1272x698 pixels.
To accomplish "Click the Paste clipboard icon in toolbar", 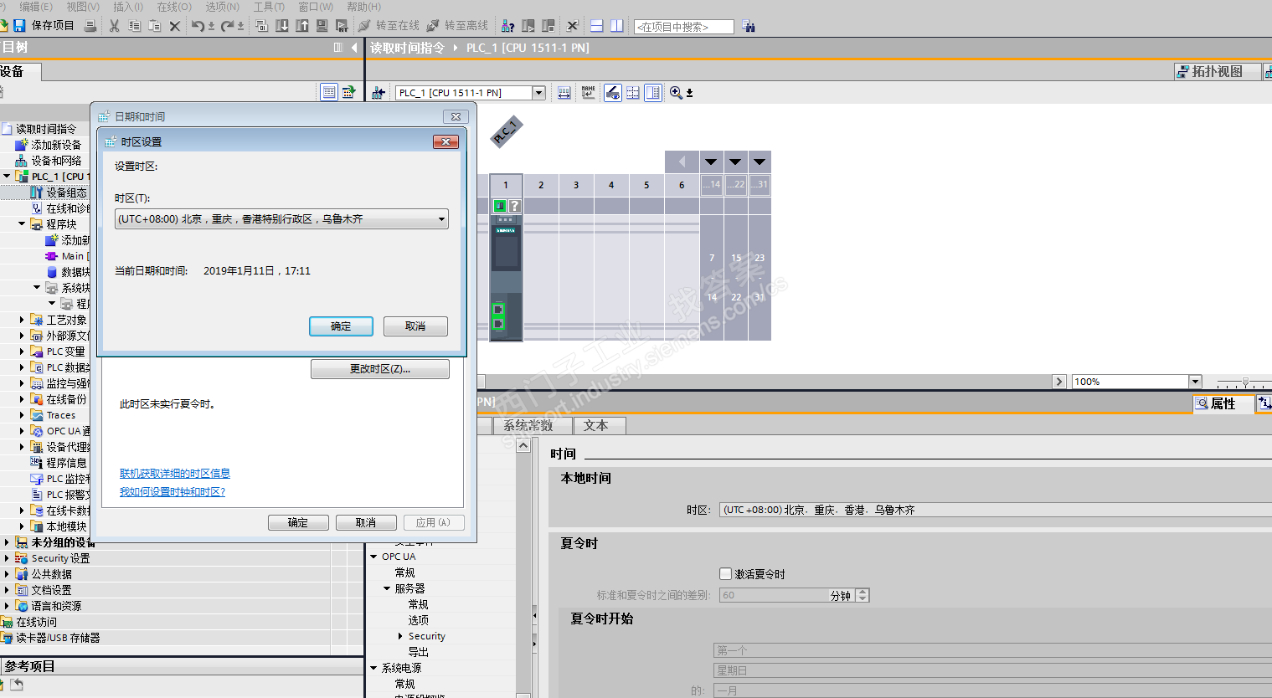I will (154, 26).
